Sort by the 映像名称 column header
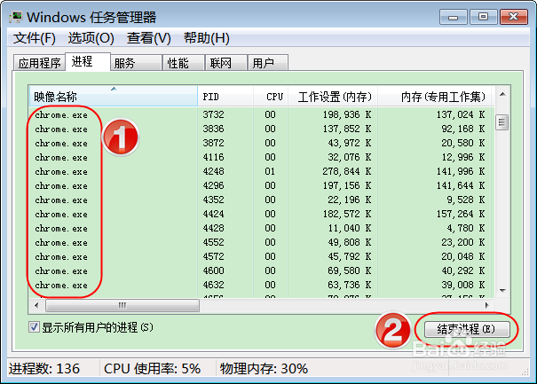Screen dimensions: 537x384 [x=113, y=96]
